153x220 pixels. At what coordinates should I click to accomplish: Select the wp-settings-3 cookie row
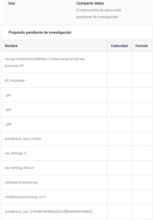pyautogui.click(x=15, y=153)
